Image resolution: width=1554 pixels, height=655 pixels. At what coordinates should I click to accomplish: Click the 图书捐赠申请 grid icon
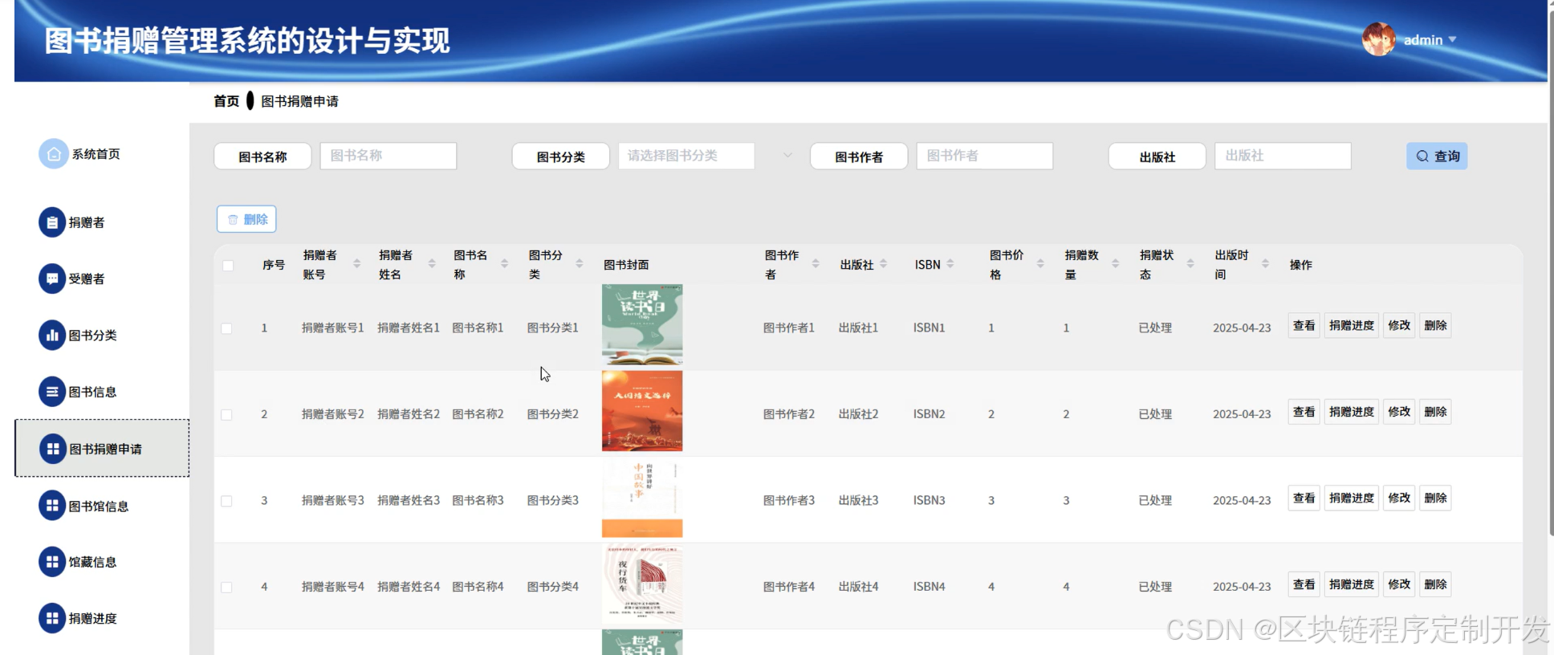(53, 449)
